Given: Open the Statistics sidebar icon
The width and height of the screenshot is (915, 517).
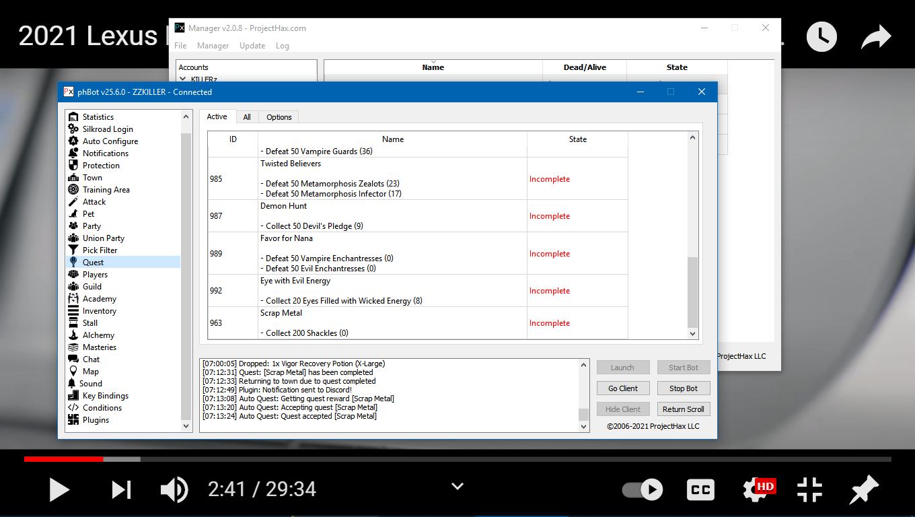Looking at the screenshot, I should click(x=73, y=117).
